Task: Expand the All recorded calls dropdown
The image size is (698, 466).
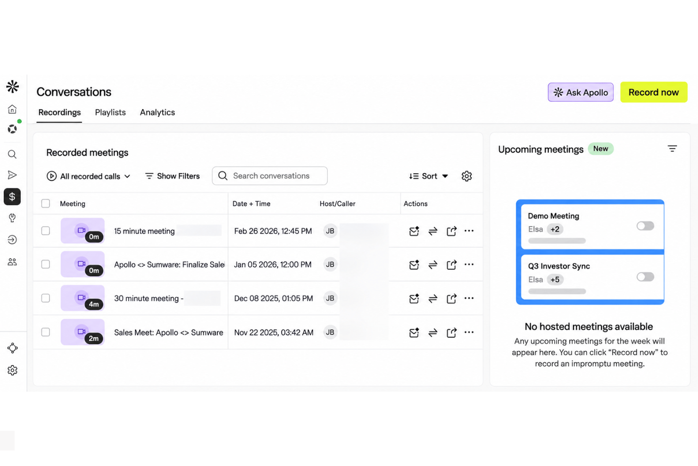Action: pos(89,176)
